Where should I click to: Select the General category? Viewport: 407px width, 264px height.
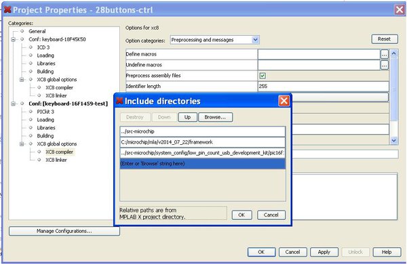pyautogui.click(x=37, y=31)
